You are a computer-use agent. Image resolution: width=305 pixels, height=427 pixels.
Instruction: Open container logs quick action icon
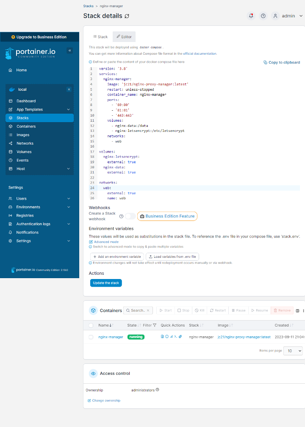point(162,337)
